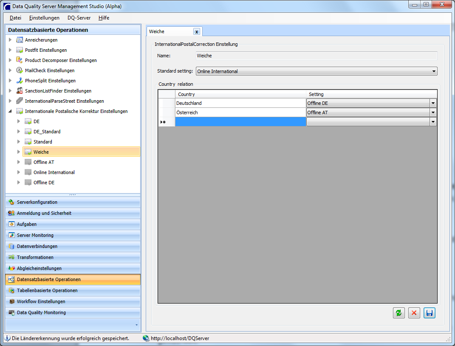Viewport: 455px width, 346px height.
Task: Click the DE_Standard setting icon
Action: tap(28, 132)
